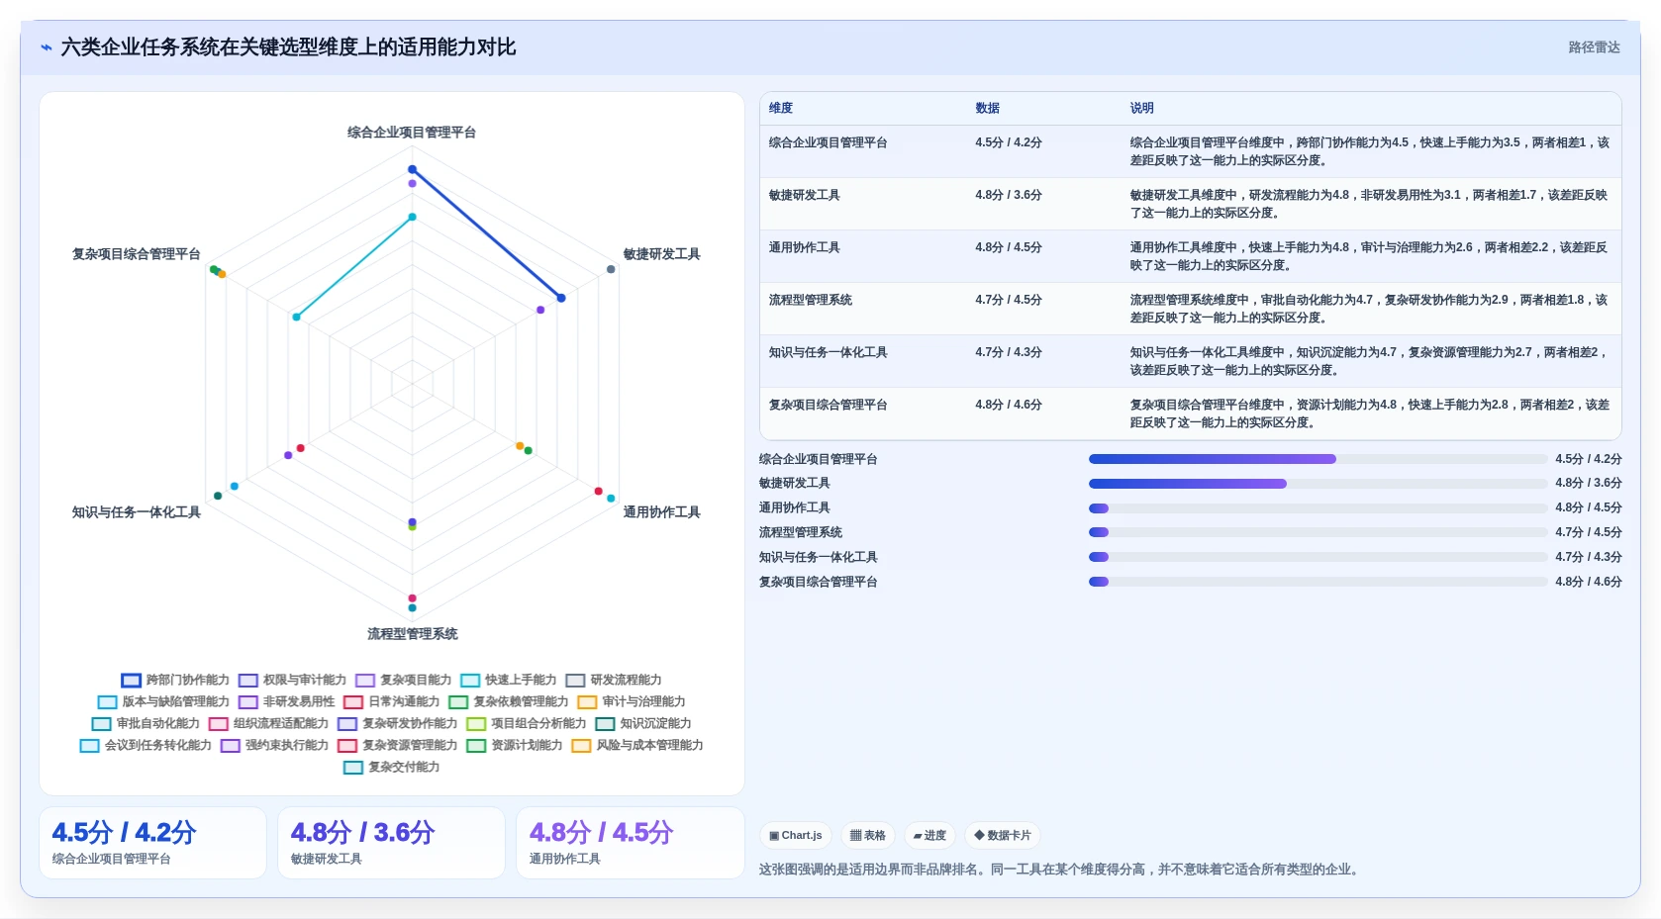Click the 路径雷达 label in header
Viewport: 1661px width, 919px height.
click(1594, 47)
